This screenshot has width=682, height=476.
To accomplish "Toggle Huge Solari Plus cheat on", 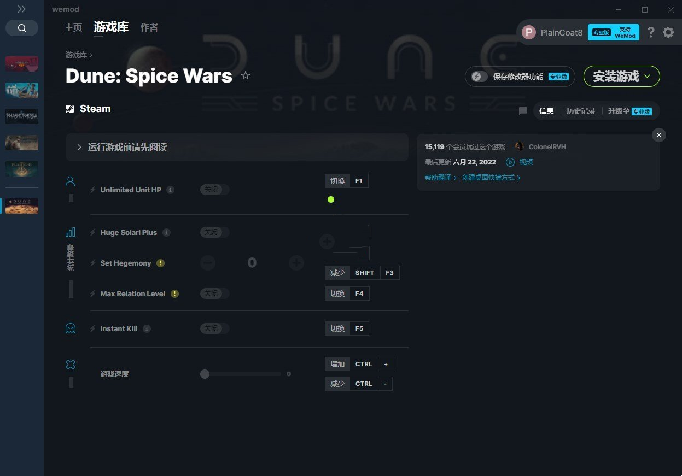I will point(214,232).
